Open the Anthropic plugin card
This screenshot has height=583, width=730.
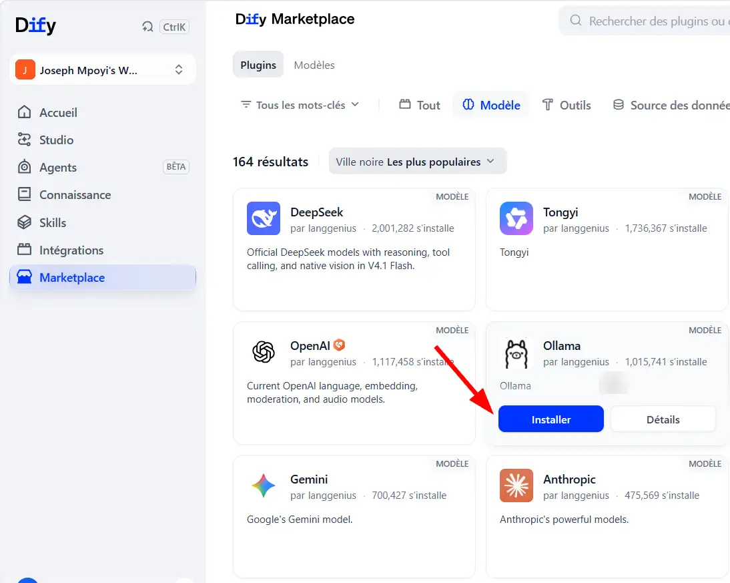(607, 516)
